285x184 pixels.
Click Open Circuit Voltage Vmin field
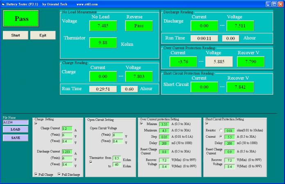click(x=118, y=135)
